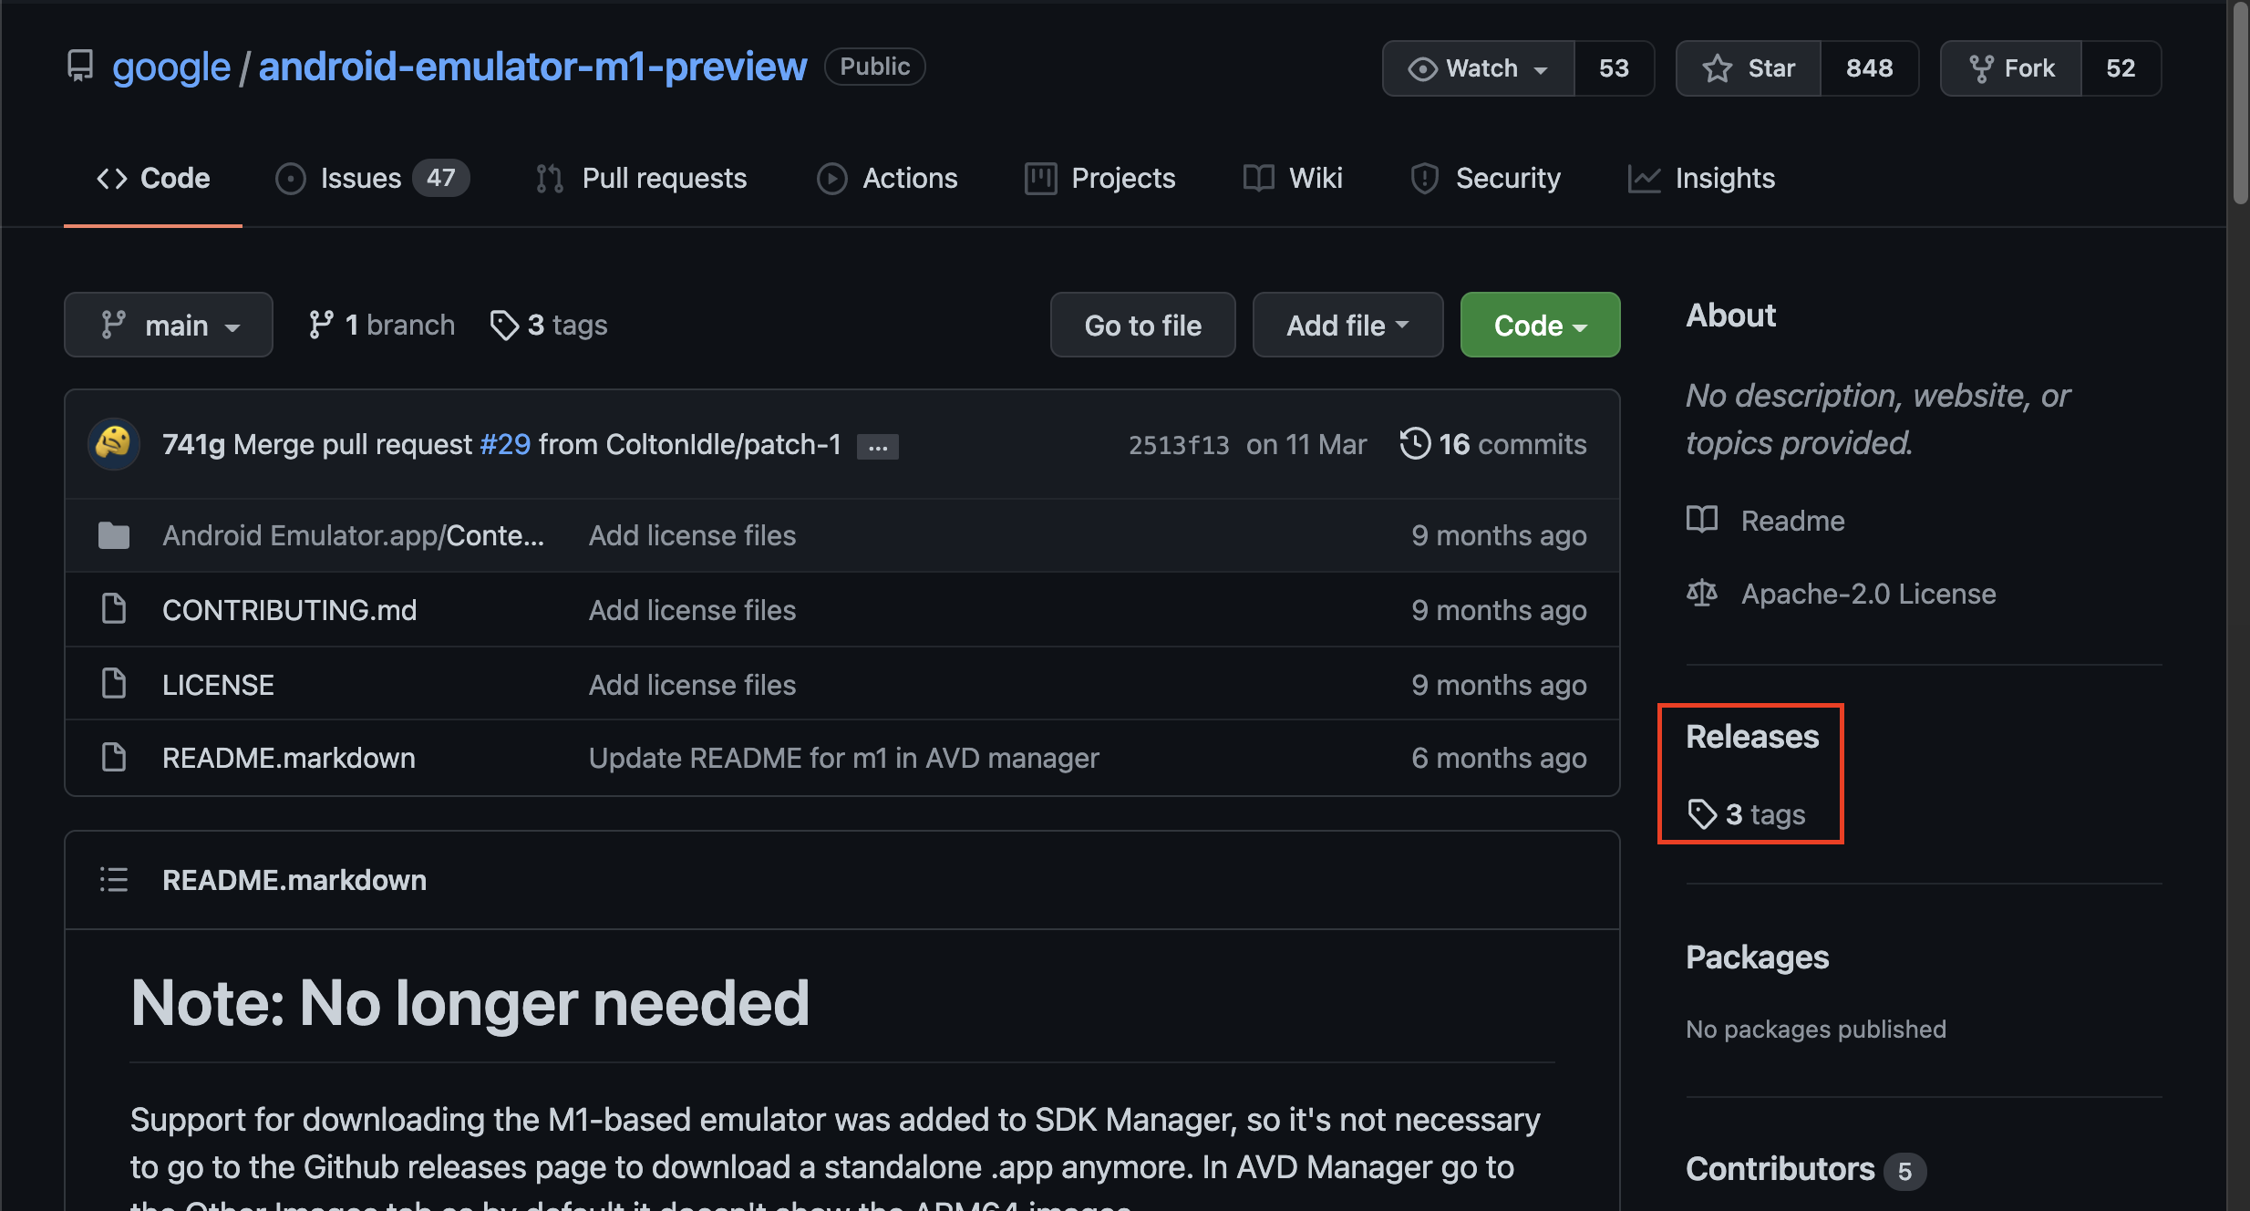Viewport: 2250px width, 1211px height.
Task: Switch to the Code tab
Action: (x=153, y=178)
